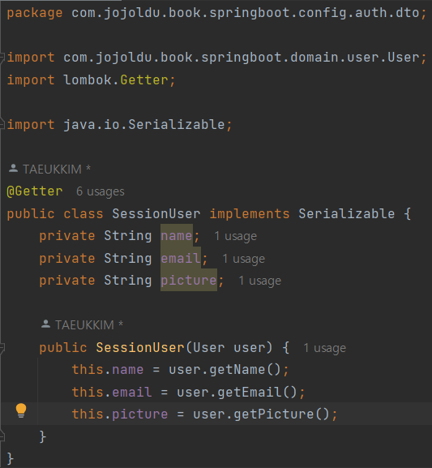This screenshot has width=432, height=468.
Task: Collapse the SessionUser constructor fold marker
Action: (2, 348)
